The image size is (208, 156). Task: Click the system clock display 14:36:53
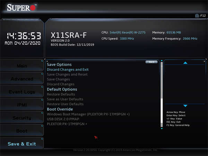point(24,36)
